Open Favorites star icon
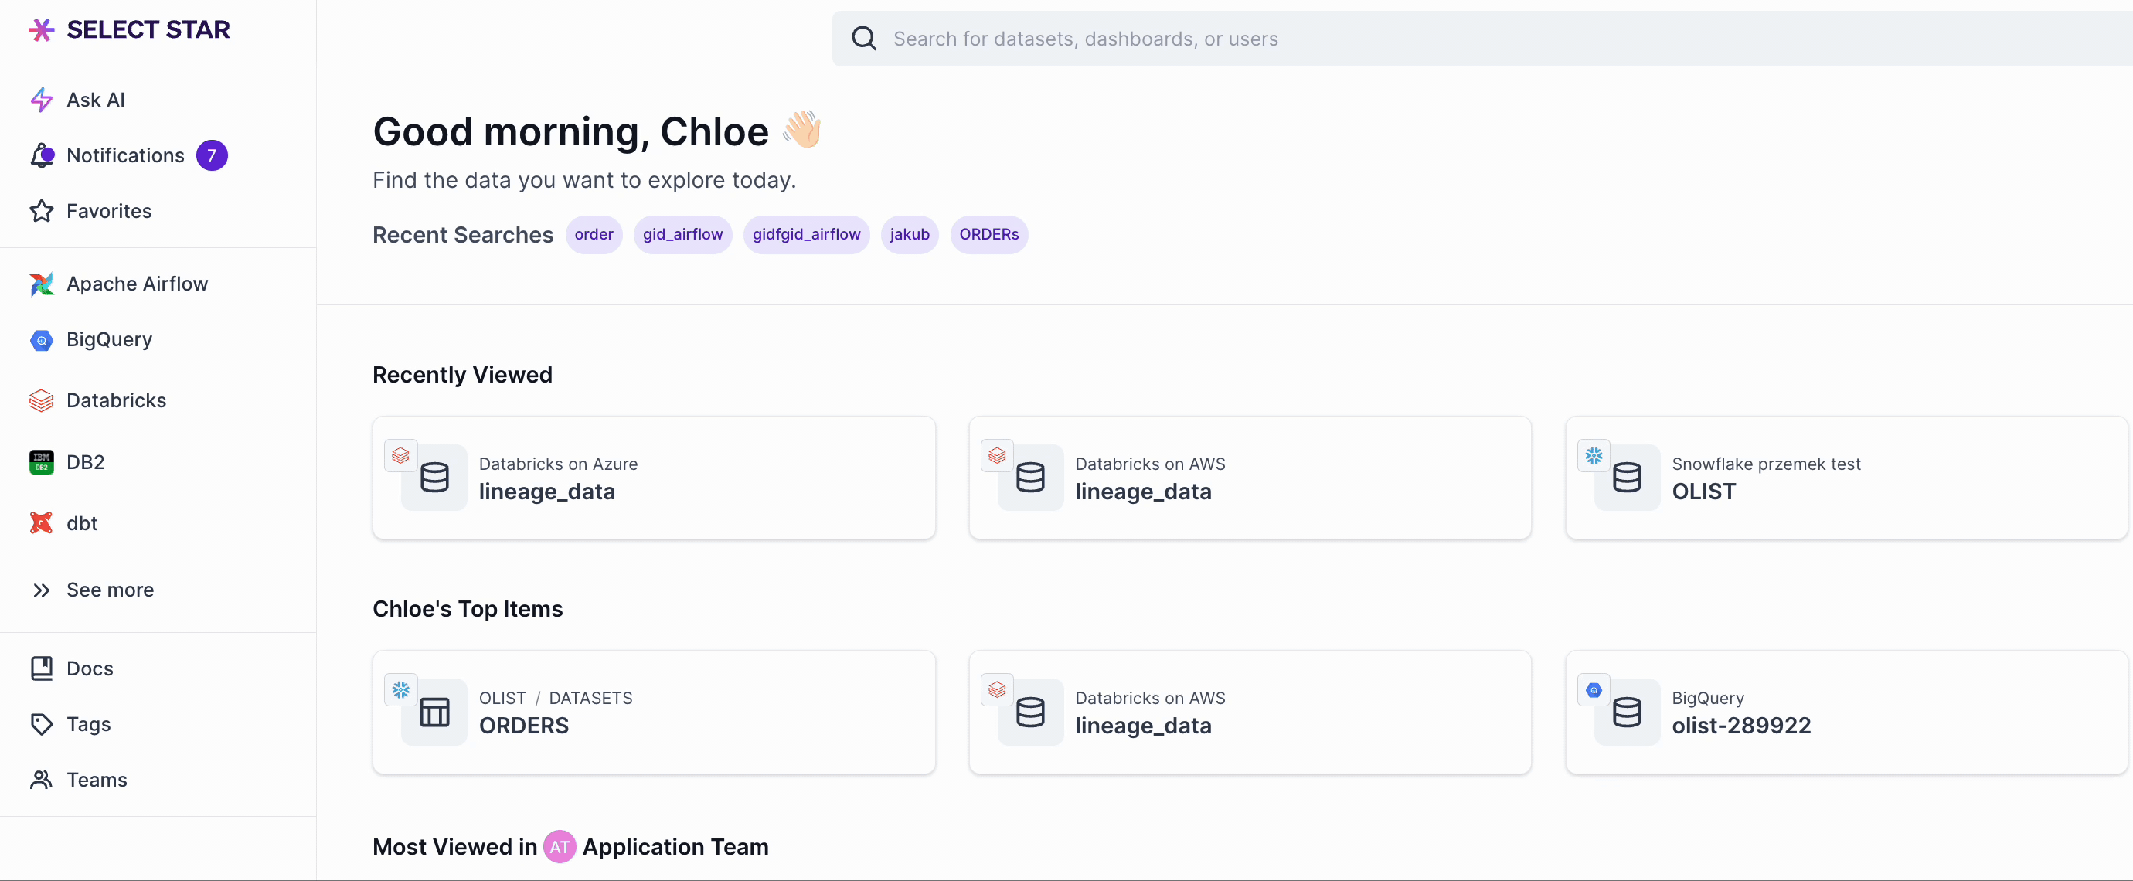The image size is (2133, 881). [42, 211]
